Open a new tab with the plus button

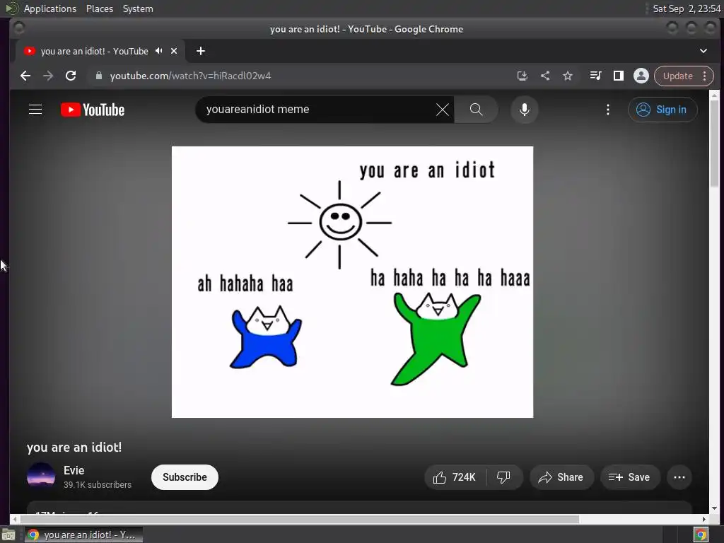(200, 51)
